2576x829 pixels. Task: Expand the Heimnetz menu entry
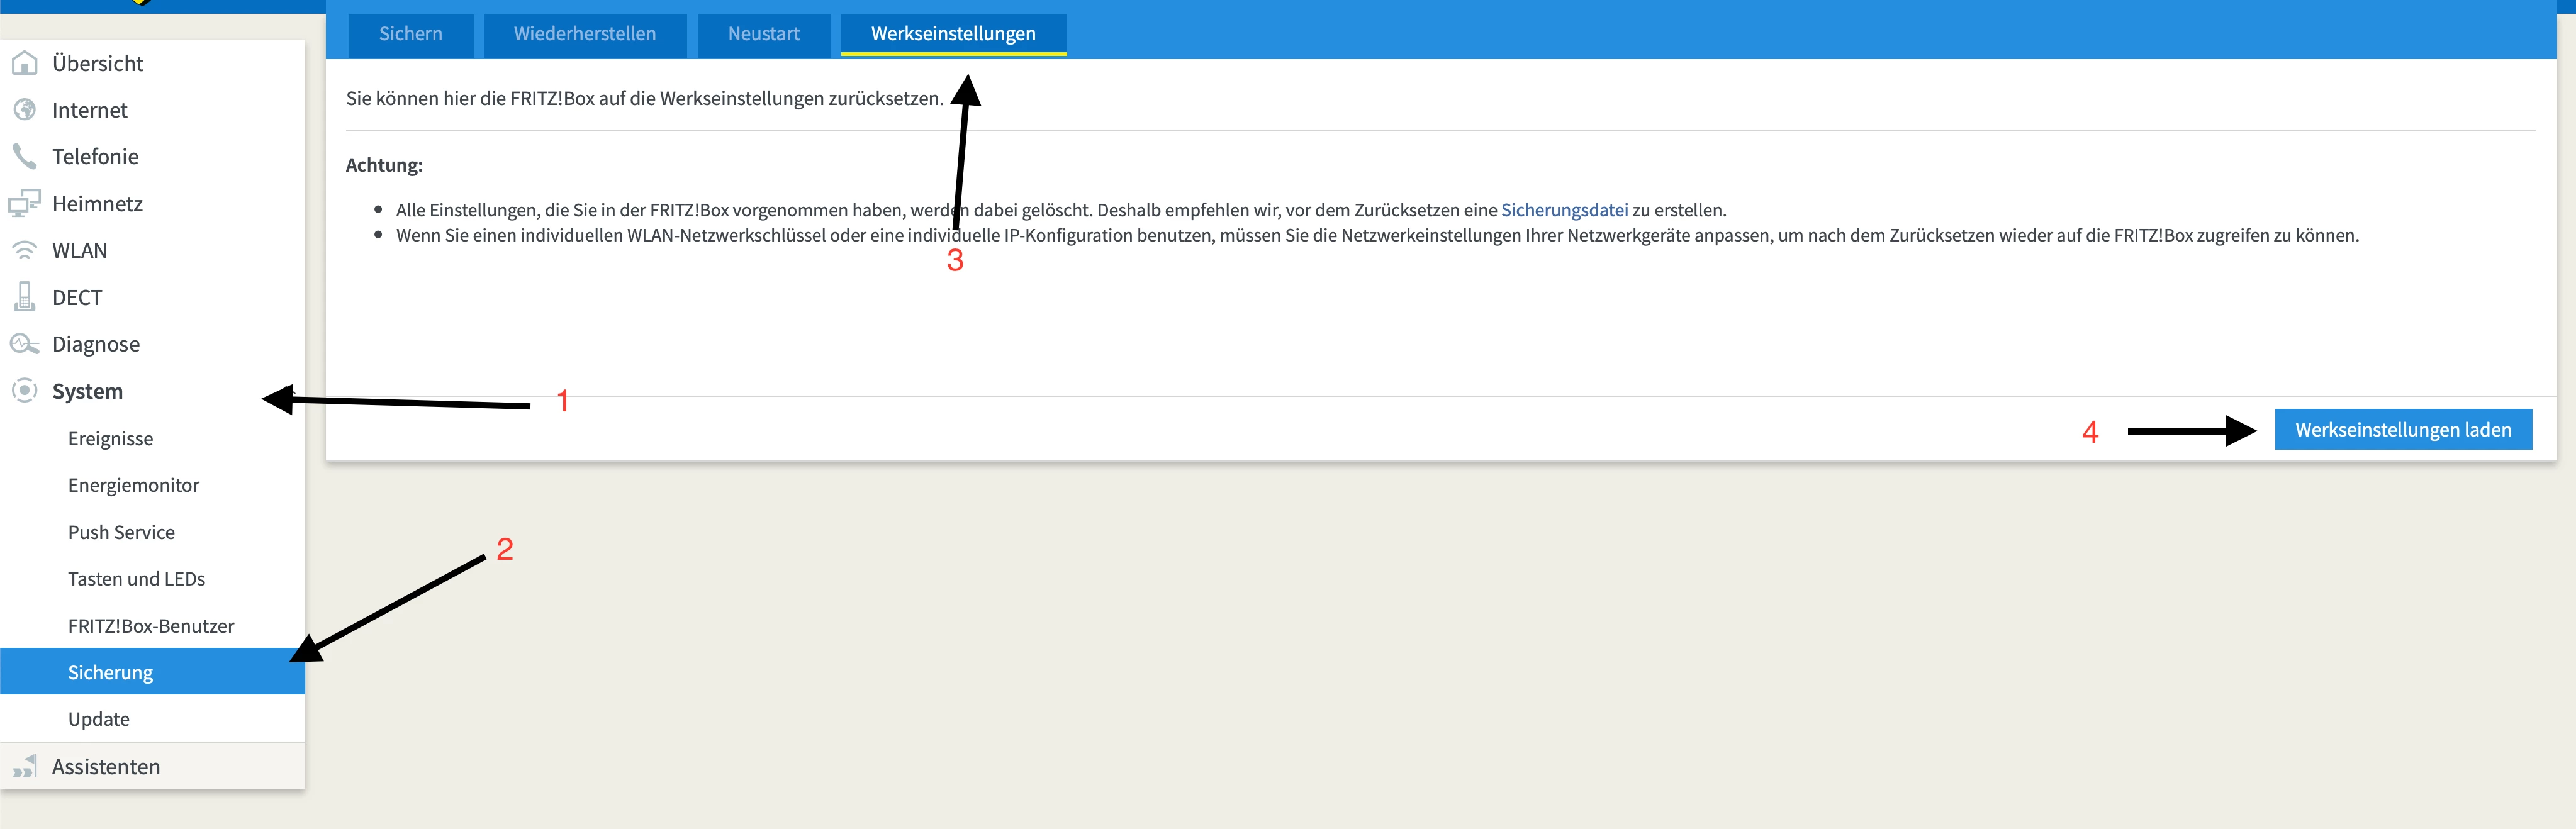pos(97,204)
